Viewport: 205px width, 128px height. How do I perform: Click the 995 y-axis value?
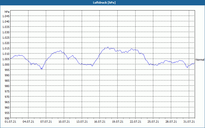(x=7, y=70)
